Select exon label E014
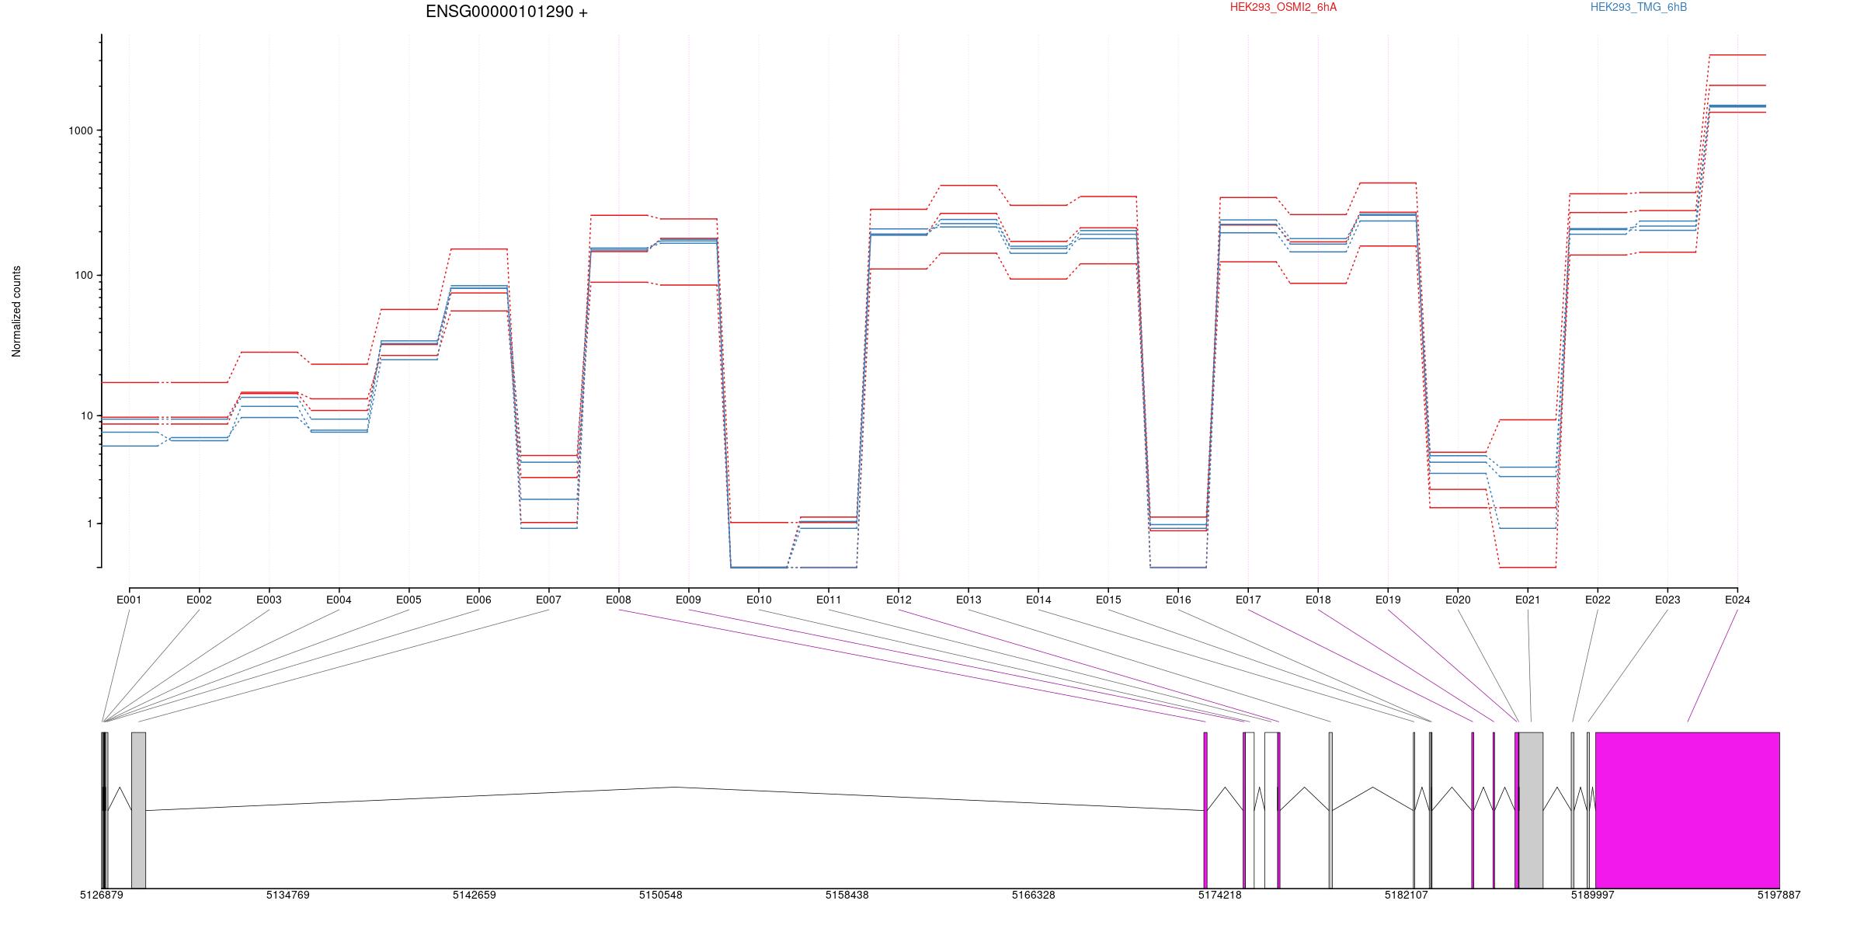This screenshot has height=932, width=1864. point(1038,600)
